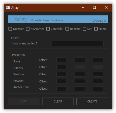Toggle the Keyframes checkbox
Screen dimensions: 116x113
click(x=28, y=29)
